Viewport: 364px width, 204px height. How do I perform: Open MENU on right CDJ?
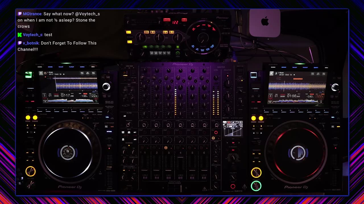(x=326, y=67)
